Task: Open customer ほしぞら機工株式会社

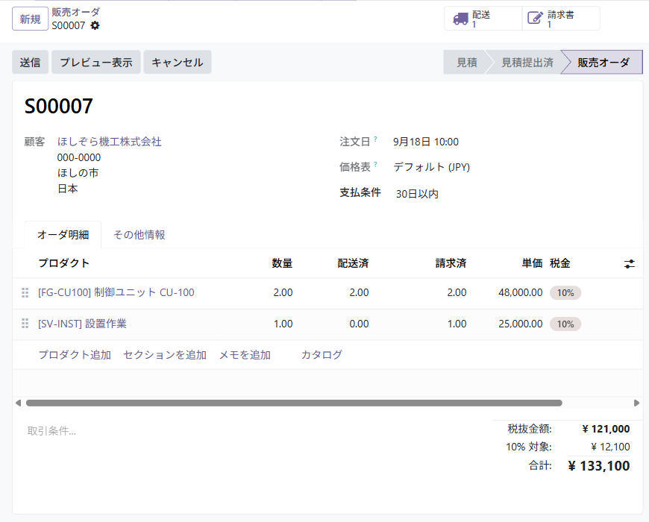Action: (x=109, y=142)
